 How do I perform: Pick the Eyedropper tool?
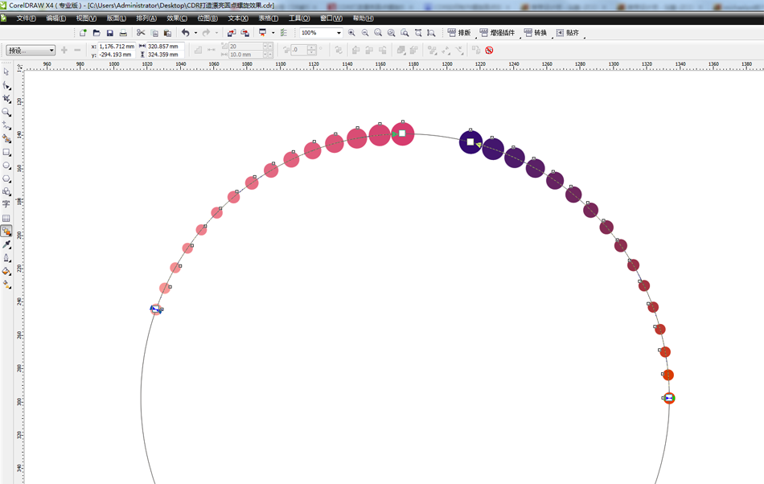pyautogui.click(x=6, y=244)
